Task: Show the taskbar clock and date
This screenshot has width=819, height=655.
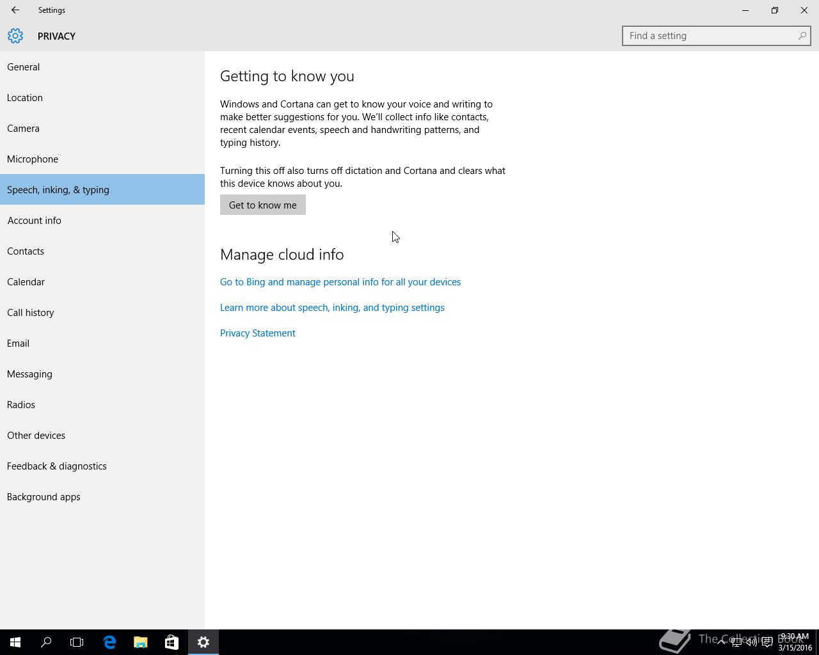Action: click(795, 642)
